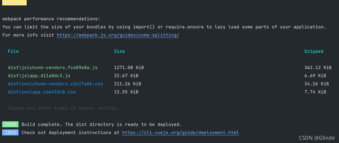339x143 pixels.
Task: Click dist\css\chunk-vendors.c2c27a86.css file path
Action: [x=56, y=84]
